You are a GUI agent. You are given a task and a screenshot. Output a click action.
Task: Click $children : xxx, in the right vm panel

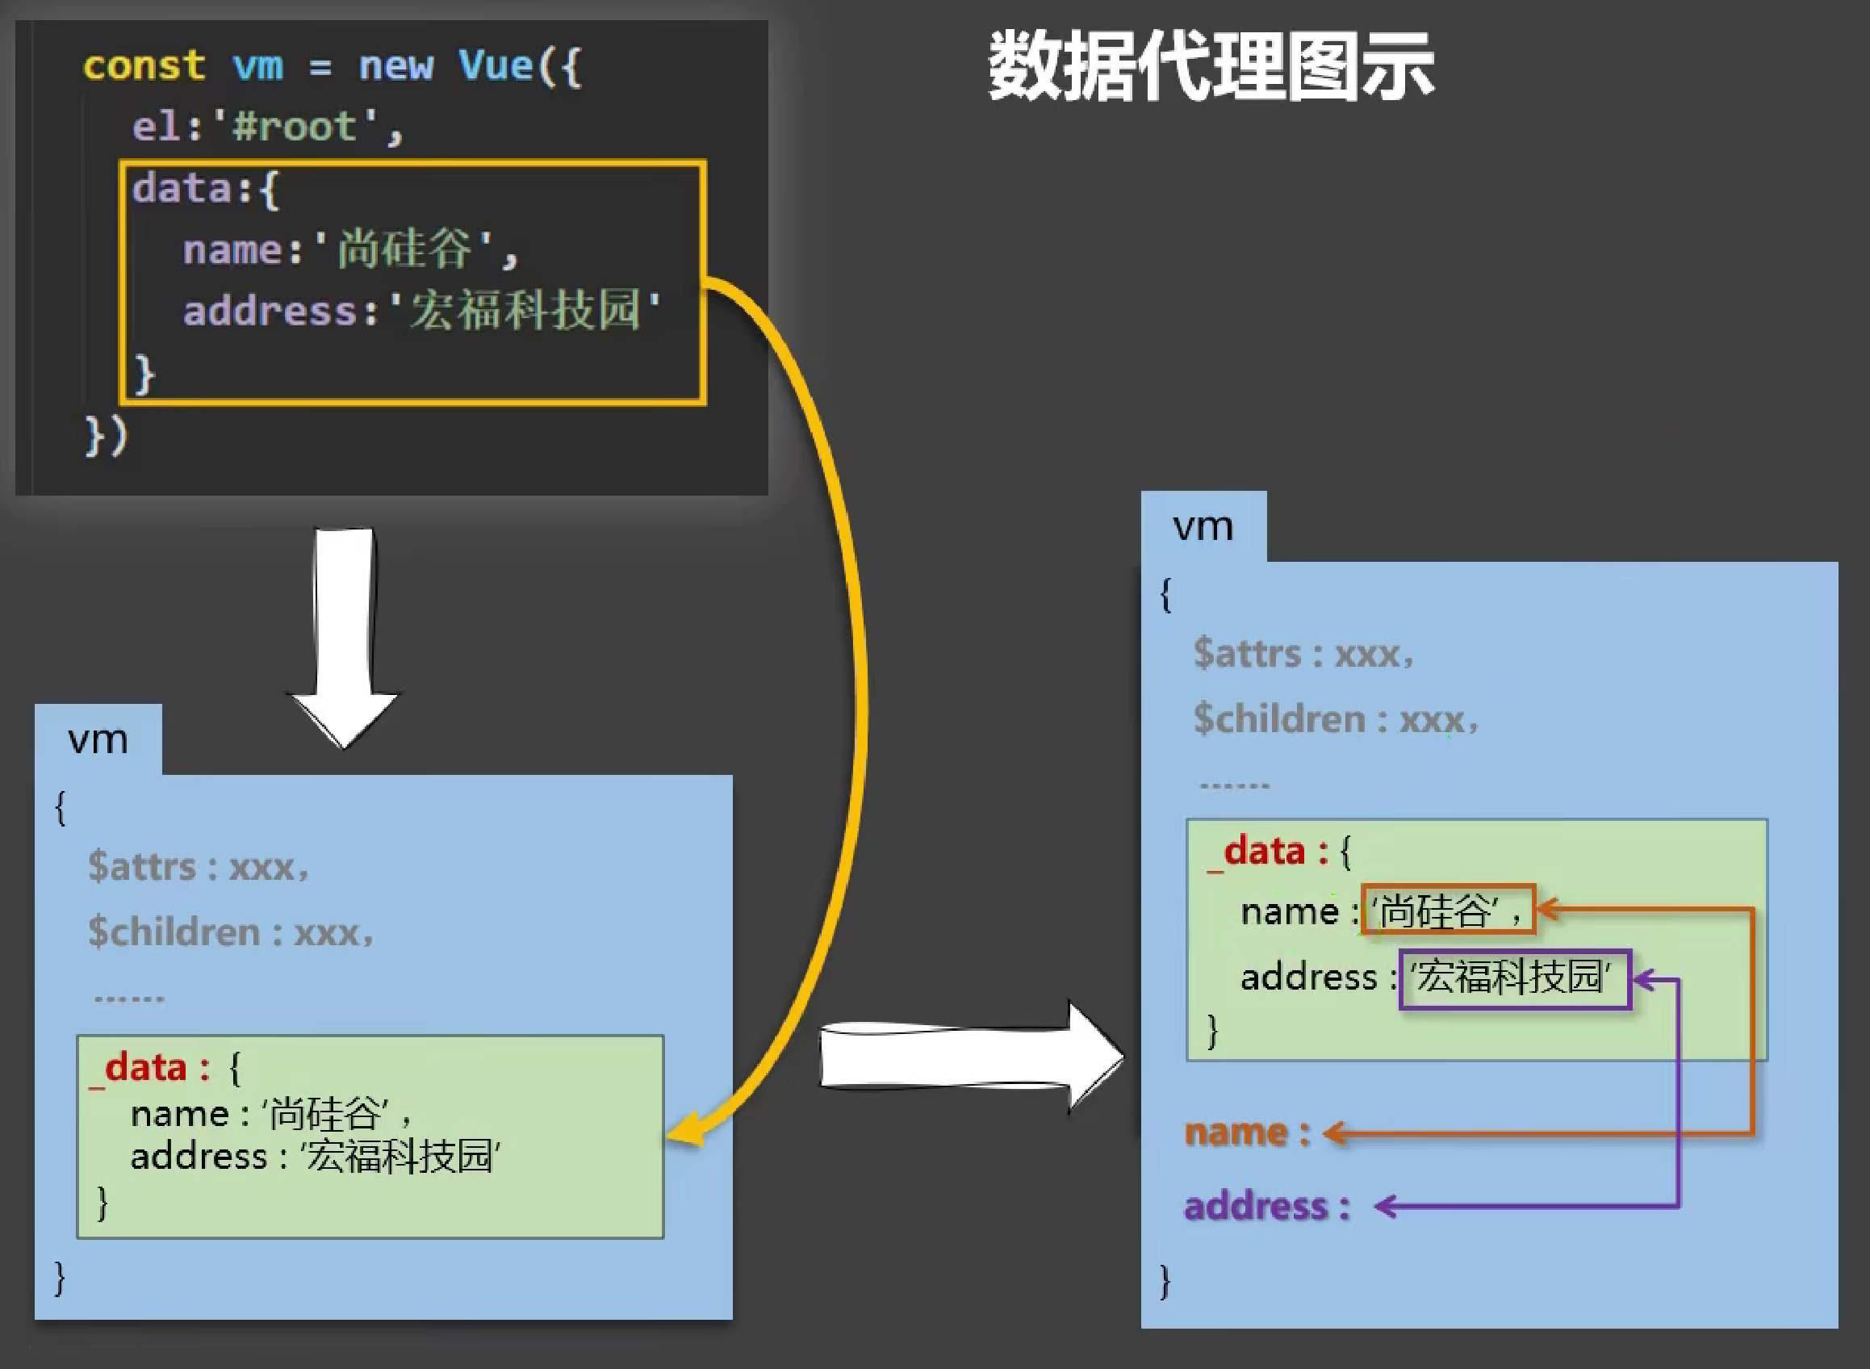[x=1336, y=719]
